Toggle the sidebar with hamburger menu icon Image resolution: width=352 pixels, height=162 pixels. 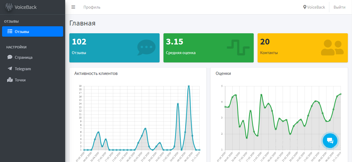coord(73,7)
